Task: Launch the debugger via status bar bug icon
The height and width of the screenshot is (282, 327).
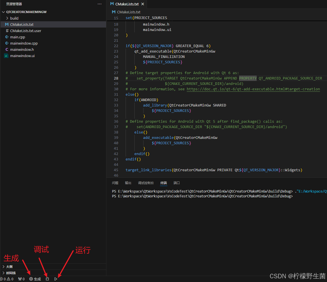Action: (x=47, y=279)
